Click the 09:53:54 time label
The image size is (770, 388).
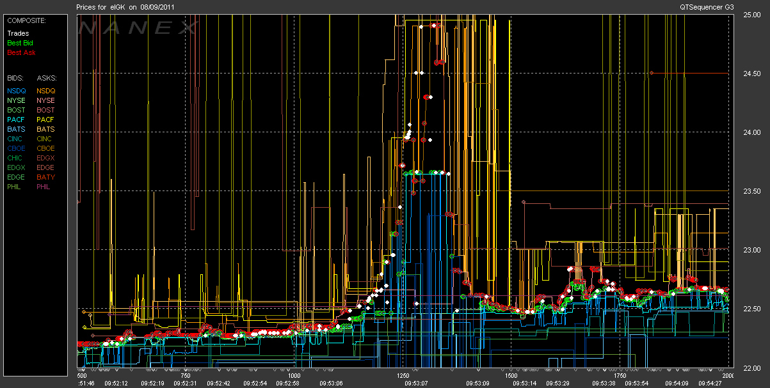tap(637, 384)
